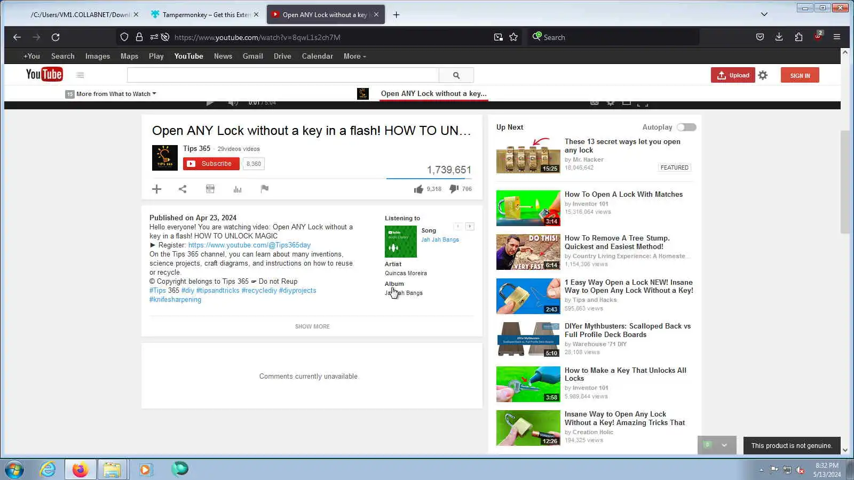Open 'How To Remove A Tree Stump' thumbnail
The width and height of the screenshot is (854, 480).
tap(528, 252)
